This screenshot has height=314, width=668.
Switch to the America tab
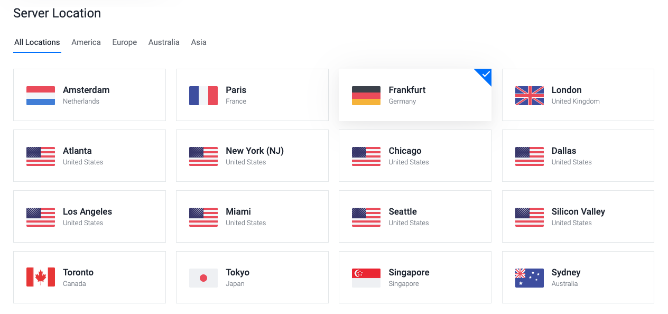pyautogui.click(x=86, y=42)
